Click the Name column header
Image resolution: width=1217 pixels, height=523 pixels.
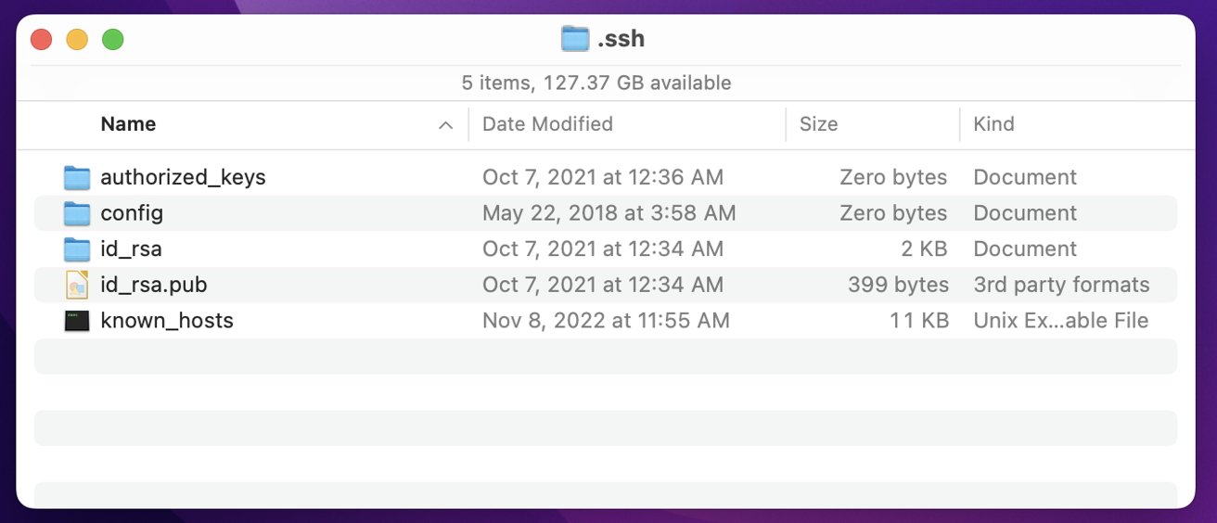[x=128, y=124]
